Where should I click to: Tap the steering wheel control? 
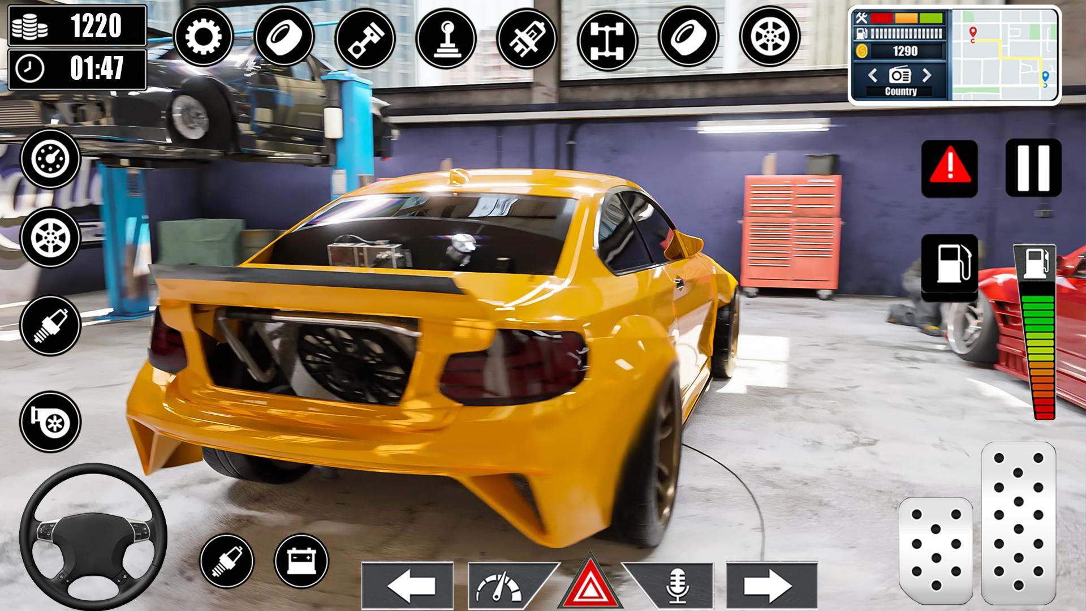click(93, 536)
